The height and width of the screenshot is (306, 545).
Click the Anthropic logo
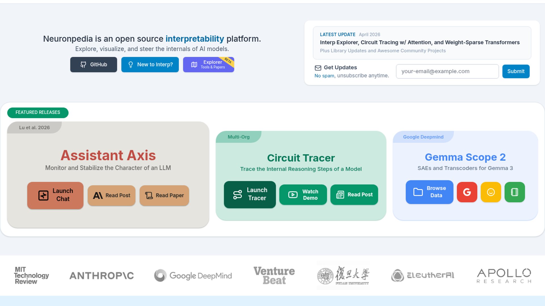[x=102, y=276]
